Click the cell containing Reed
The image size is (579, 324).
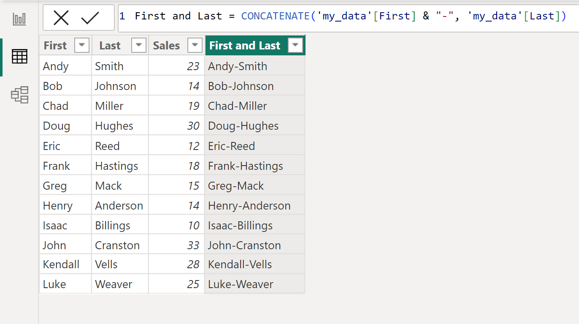120,146
